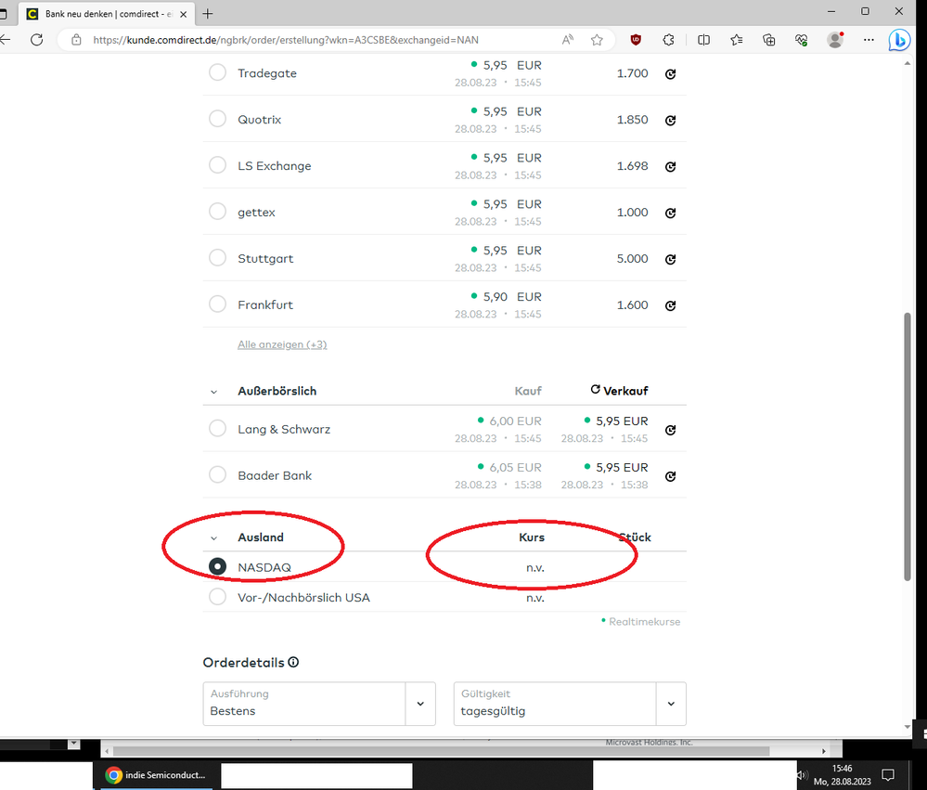
Task: Click the page vertical scrollbar thumb
Action: (907, 447)
